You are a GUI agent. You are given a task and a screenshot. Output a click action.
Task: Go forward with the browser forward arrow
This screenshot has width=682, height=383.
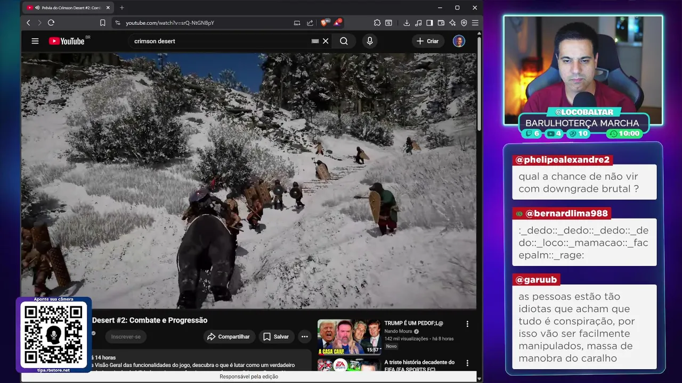(39, 23)
